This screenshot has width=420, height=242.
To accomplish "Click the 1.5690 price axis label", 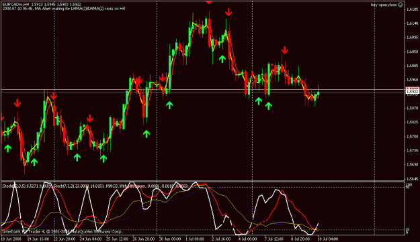I will [x=412, y=164].
